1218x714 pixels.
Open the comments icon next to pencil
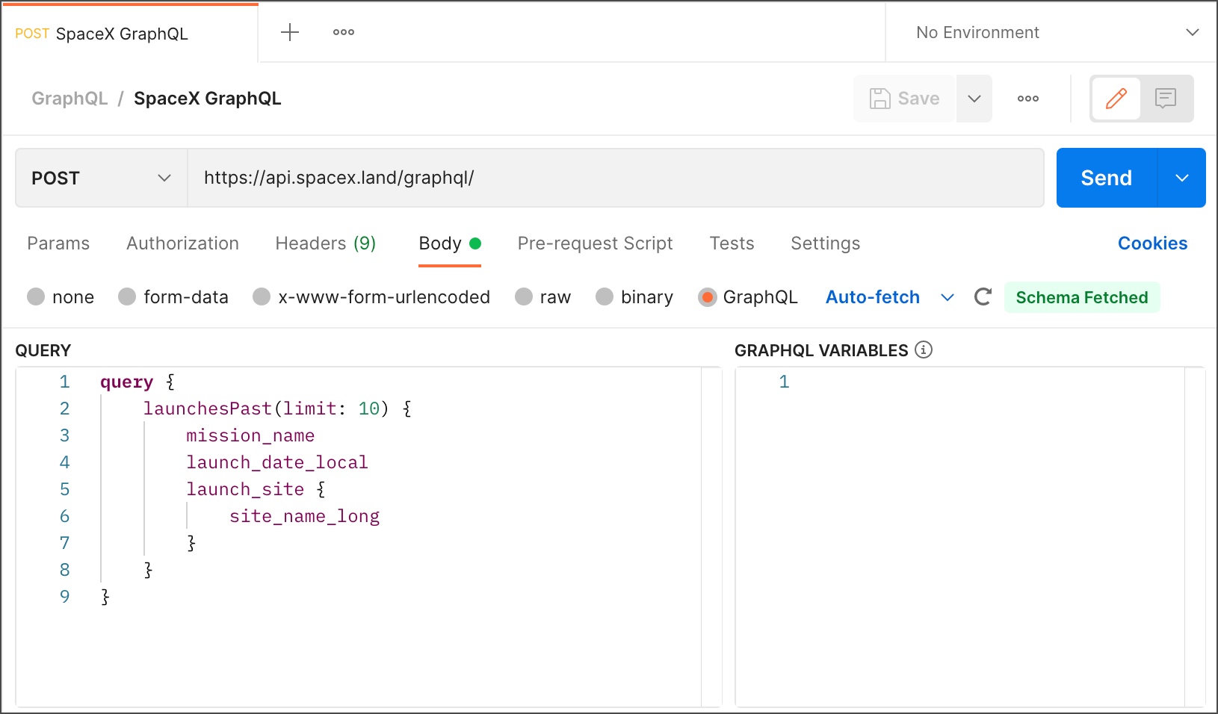(1164, 98)
